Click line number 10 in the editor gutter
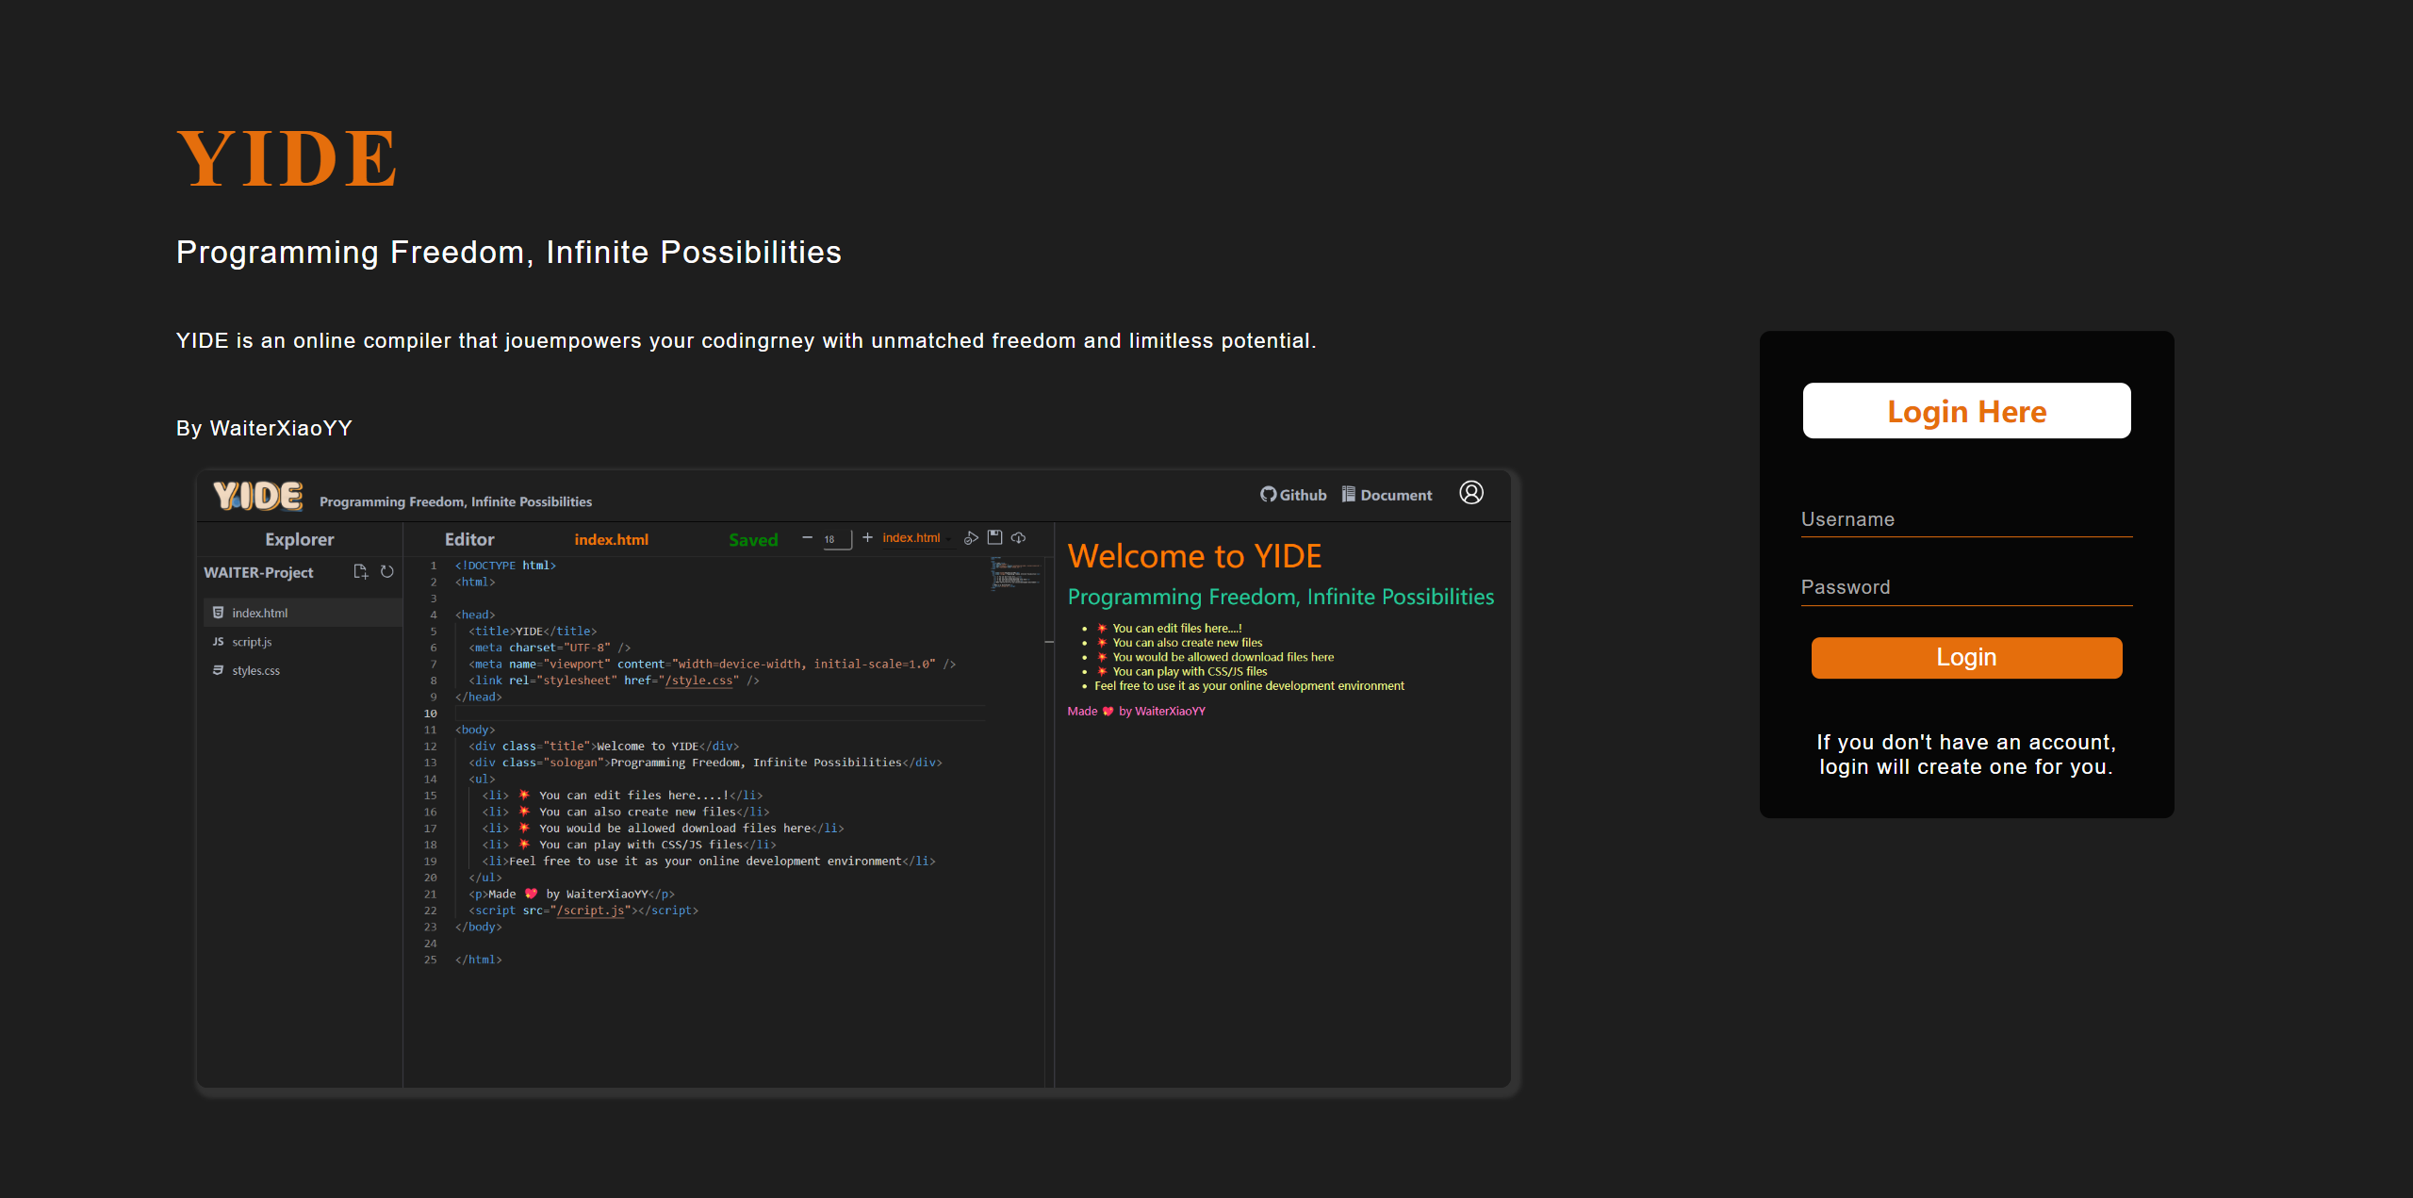The image size is (2413, 1198). 431,714
